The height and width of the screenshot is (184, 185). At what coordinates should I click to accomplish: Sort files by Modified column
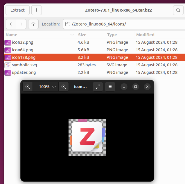pos(159,35)
